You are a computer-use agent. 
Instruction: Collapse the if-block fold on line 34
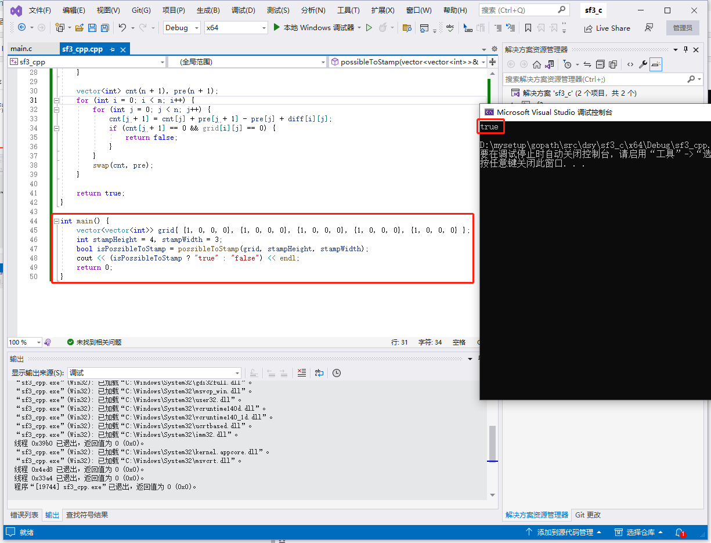56,128
